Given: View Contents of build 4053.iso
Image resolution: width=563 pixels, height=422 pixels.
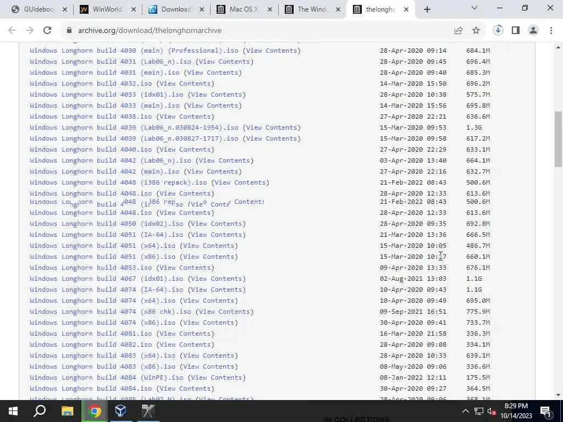Looking at the screenshot, I should (185, 268).
